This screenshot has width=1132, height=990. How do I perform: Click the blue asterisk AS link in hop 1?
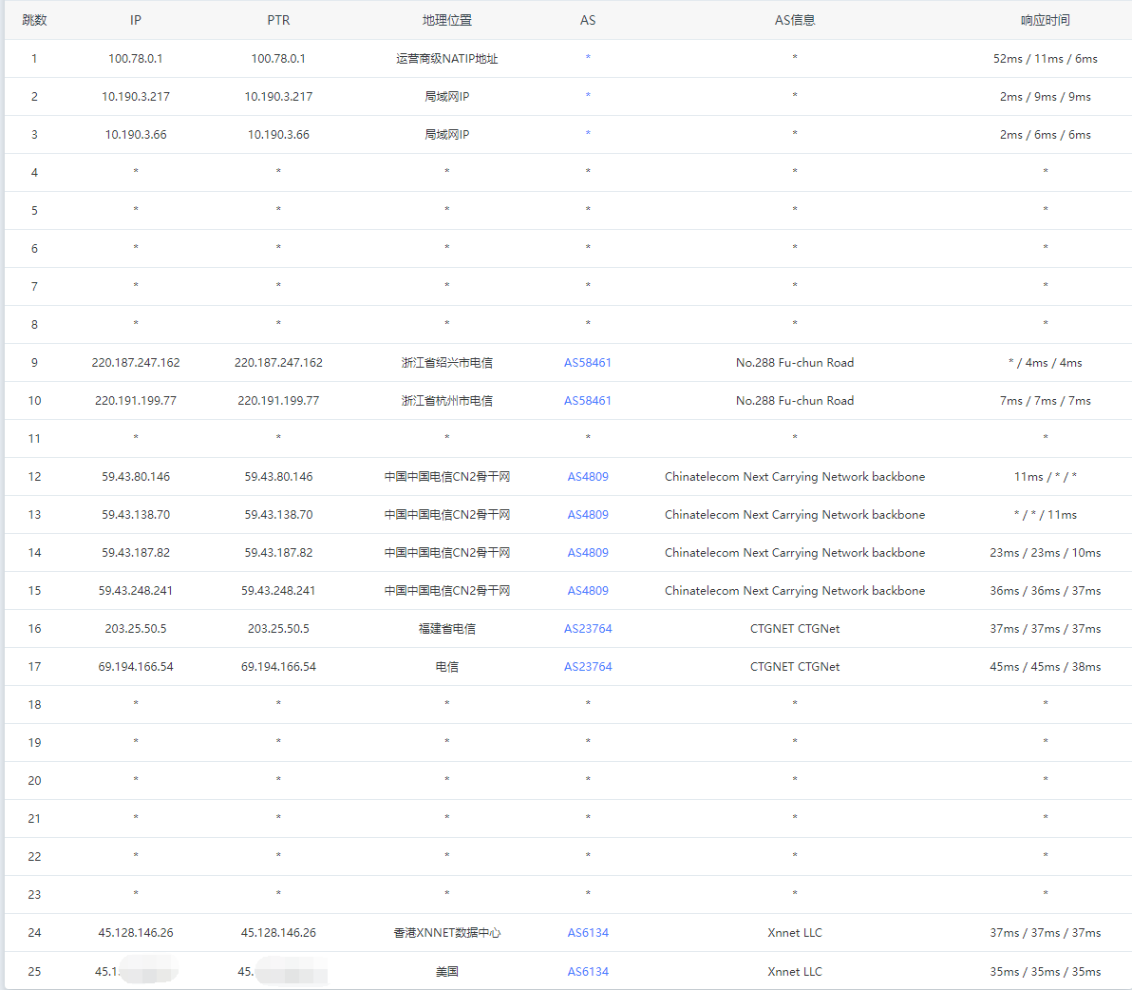(x=588, y=58)
